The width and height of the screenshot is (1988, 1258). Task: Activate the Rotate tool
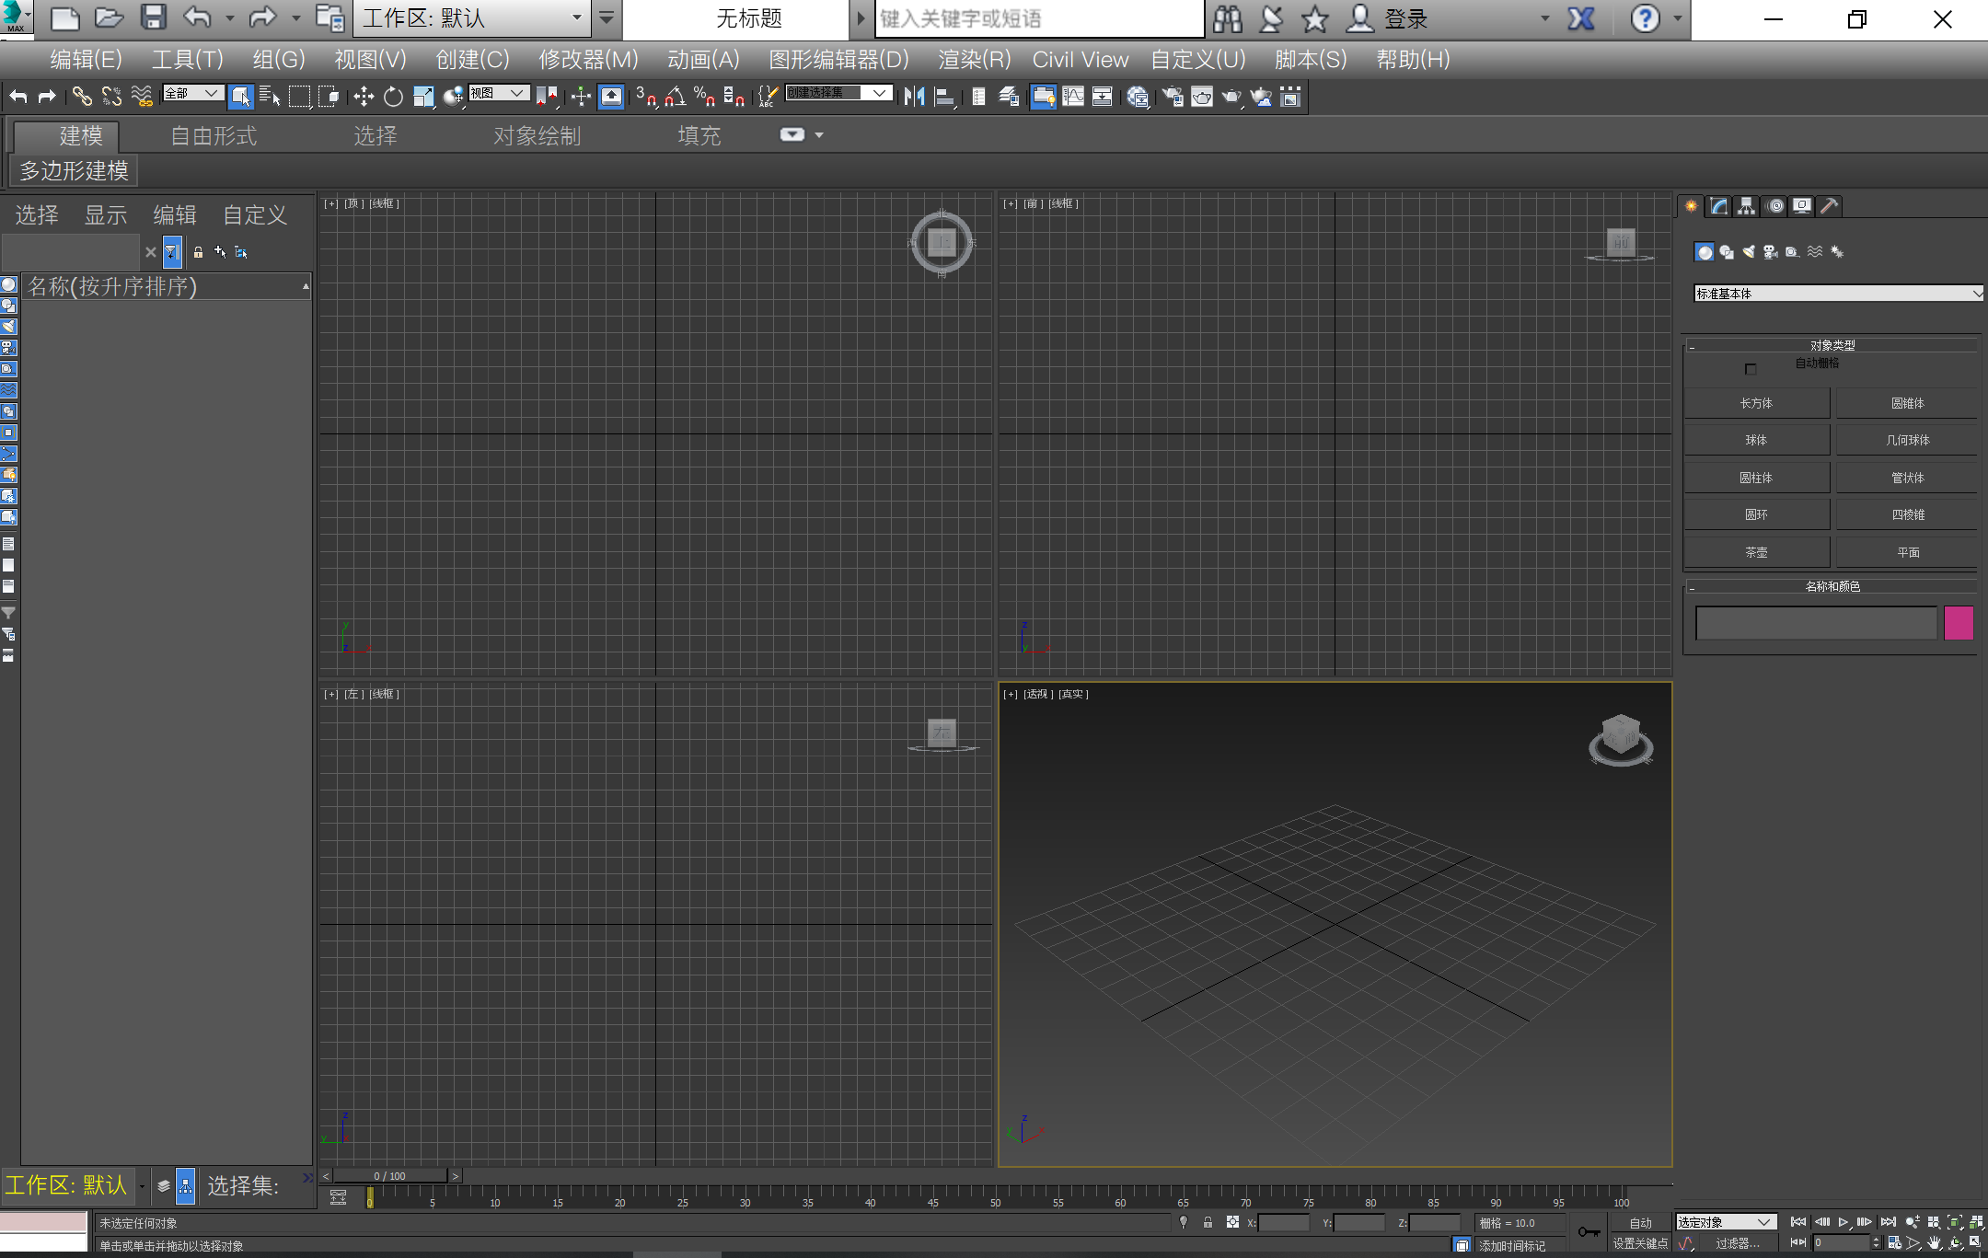click(393, 97)
